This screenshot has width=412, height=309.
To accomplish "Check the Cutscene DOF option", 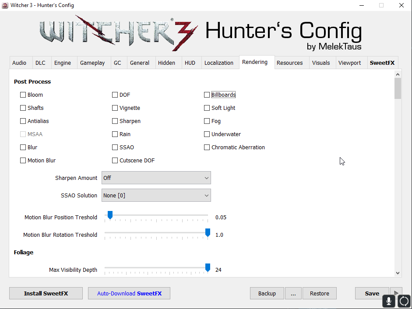I will 115,161.
